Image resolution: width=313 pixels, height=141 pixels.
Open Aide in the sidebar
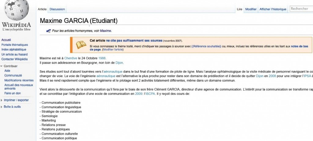(7, 71)
